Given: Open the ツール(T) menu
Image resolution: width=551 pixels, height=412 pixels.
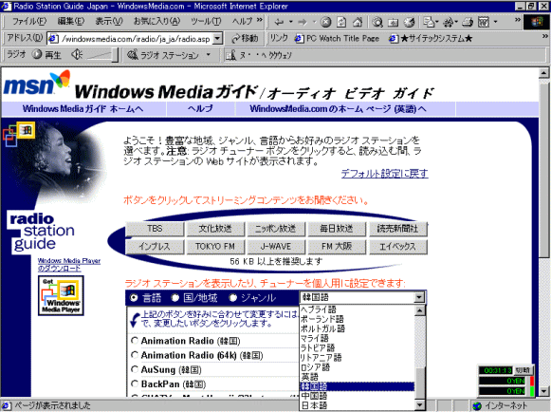Looking at the screenshot, I should pos(206,22).
